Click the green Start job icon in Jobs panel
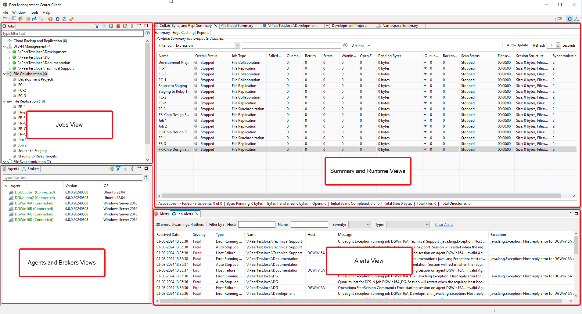Viewport: 582px width, 314px height. click(x=111, y=26)
